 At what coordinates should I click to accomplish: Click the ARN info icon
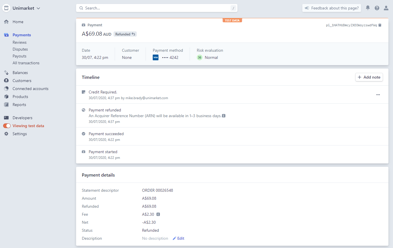224,116
